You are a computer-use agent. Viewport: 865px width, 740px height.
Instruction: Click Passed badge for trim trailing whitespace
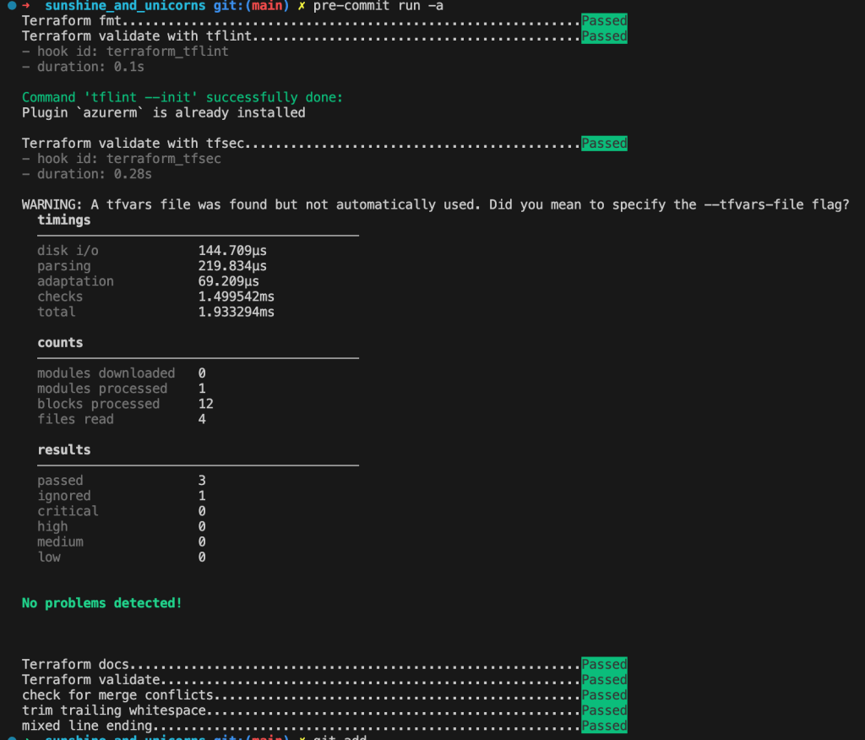pos(604,710)
